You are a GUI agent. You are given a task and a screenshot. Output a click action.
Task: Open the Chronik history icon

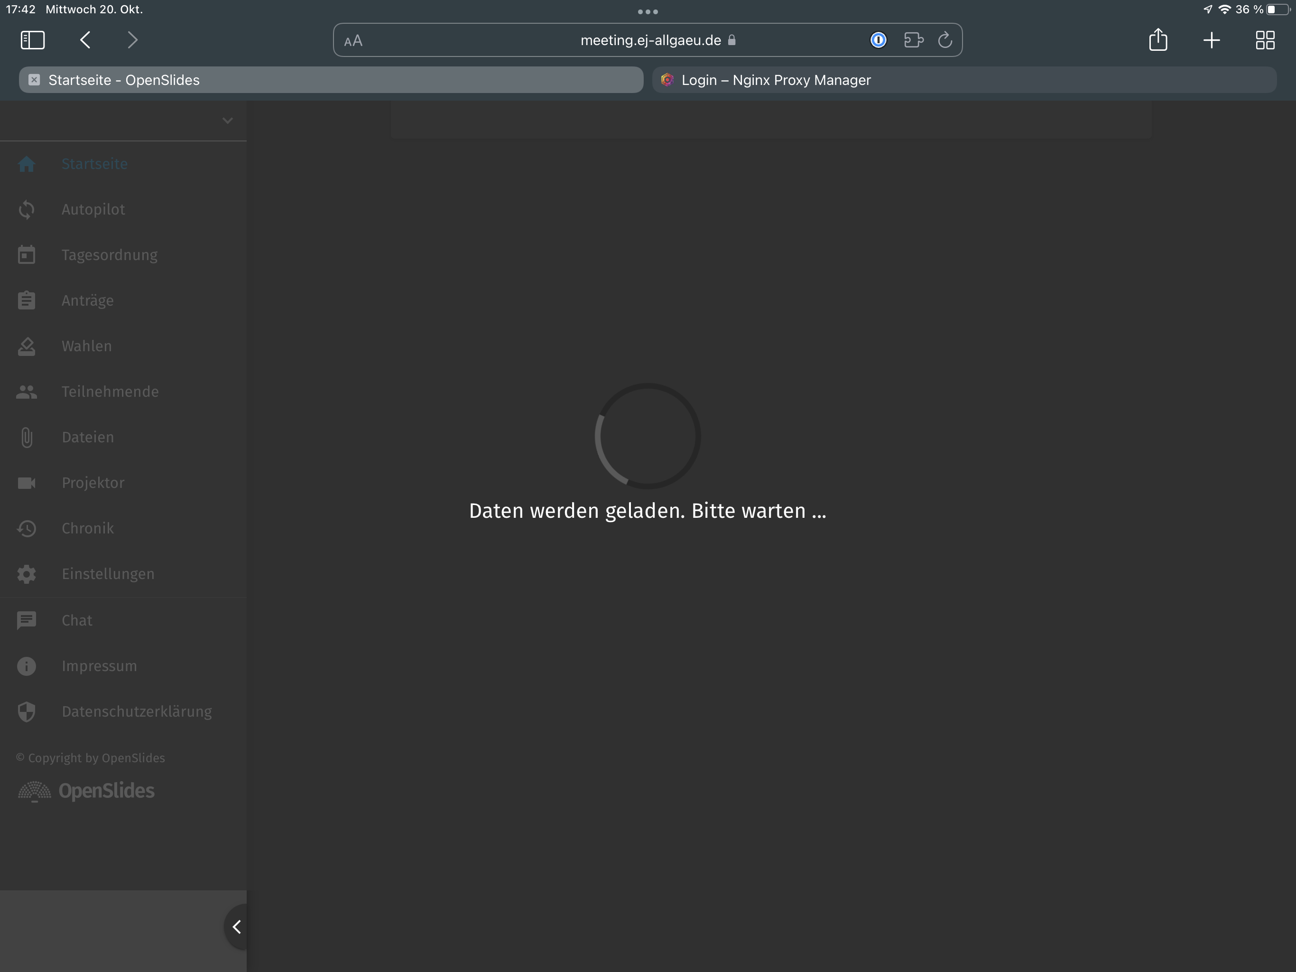pos(27,528)
